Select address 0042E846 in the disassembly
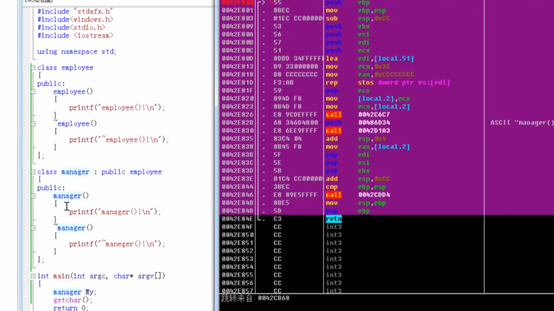The image size is (554, 311). pyautogui.click(x=238, y=195)
